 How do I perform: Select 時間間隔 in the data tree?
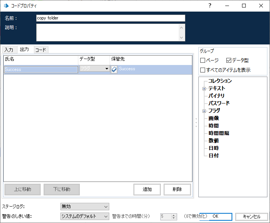point(219,133)
